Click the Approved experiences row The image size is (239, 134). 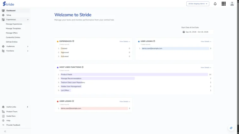(94, 52)
